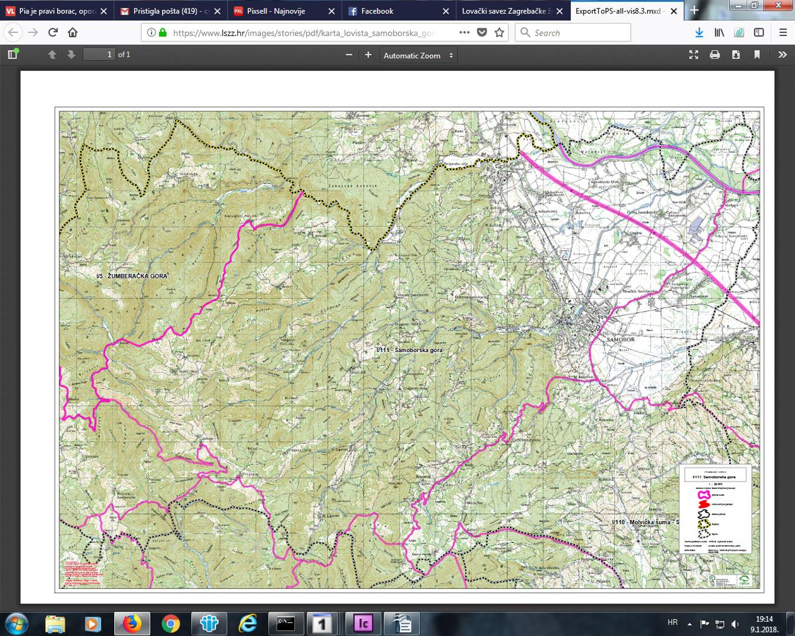Expand the PDF tools chevron menu

pos(782,55)
